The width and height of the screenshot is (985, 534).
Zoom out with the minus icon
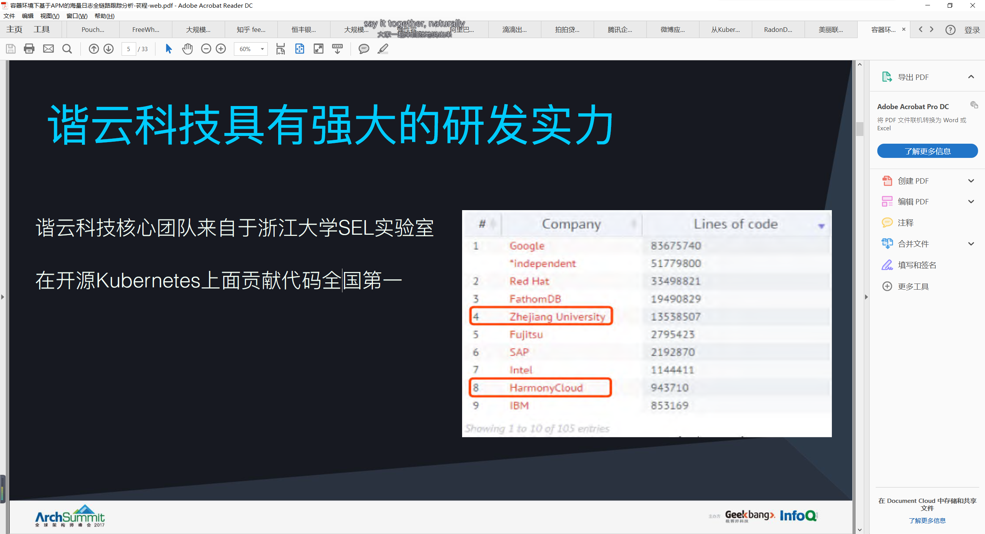tap(206, 49)
